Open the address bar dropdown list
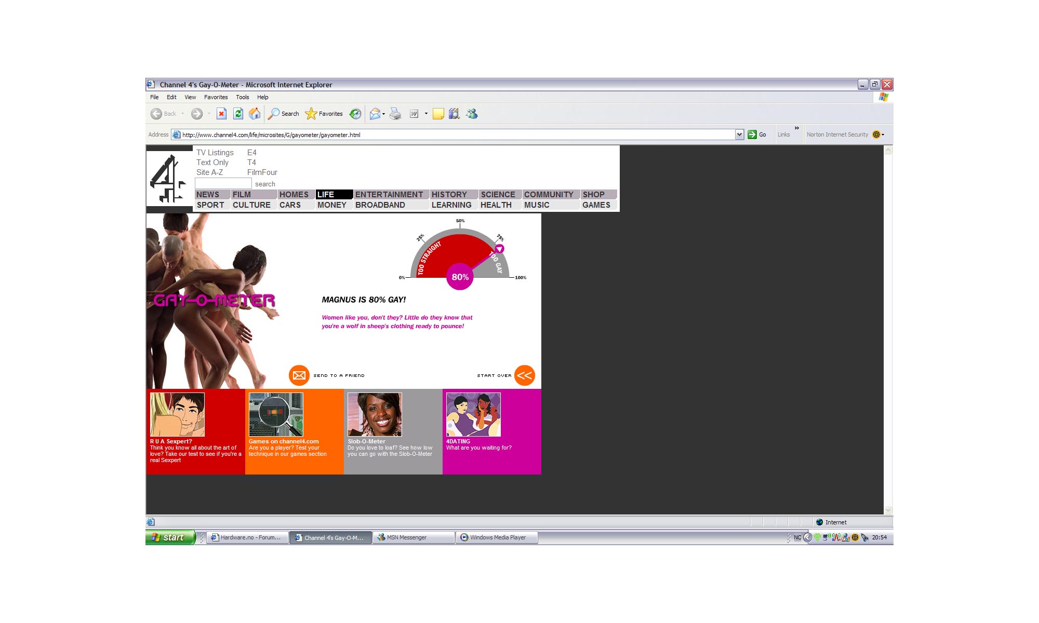Viewport: 1039px width, 623px height. [x=739, y=134]
